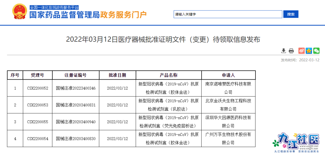The height and width of the screenshot is (153, 325).
Task: Select cell CSX2200053
Action: coord(38,105)
